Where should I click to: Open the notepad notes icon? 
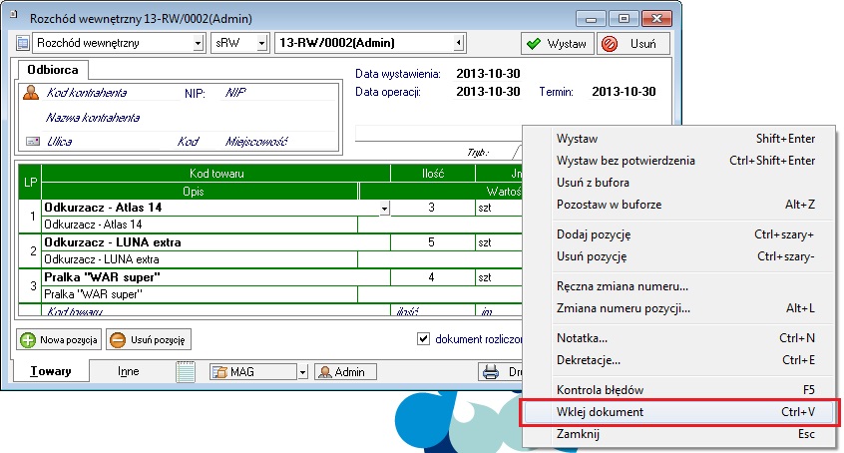[186, 372]
